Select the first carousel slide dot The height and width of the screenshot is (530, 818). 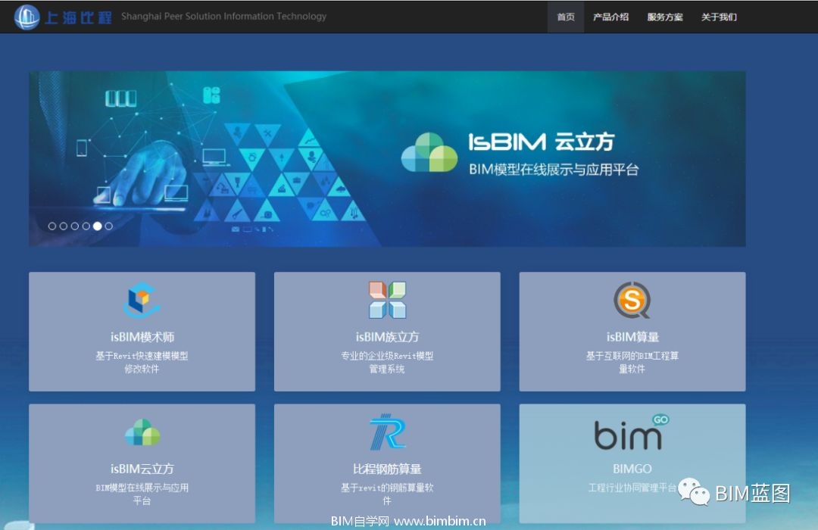tap(52, 226)
